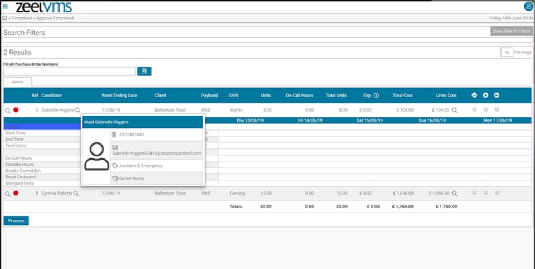This screenshot has height=269, width=535.
Task: Click reject-all cross icon in table header
Action: pos(485,95)
